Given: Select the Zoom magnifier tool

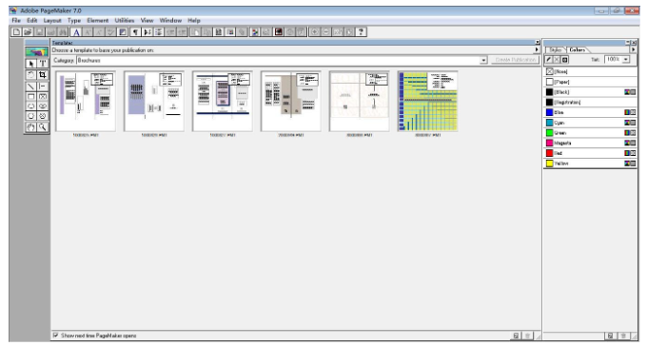Looking at the screenshot, I should (42, 127).
